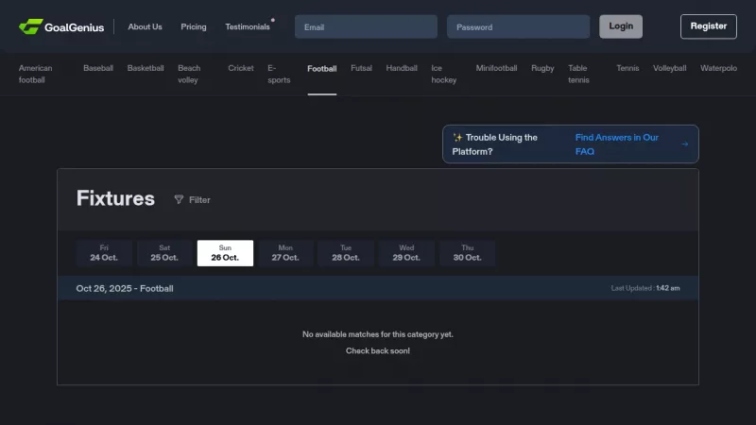
Task: Select the Baseball sport tab
Action: pyautogui.click(x=98, y=68)
